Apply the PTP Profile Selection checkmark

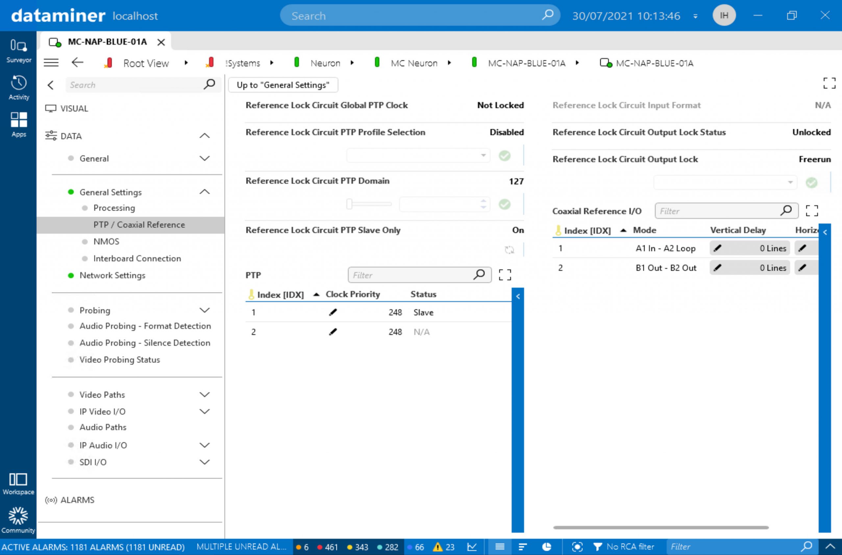505,155
